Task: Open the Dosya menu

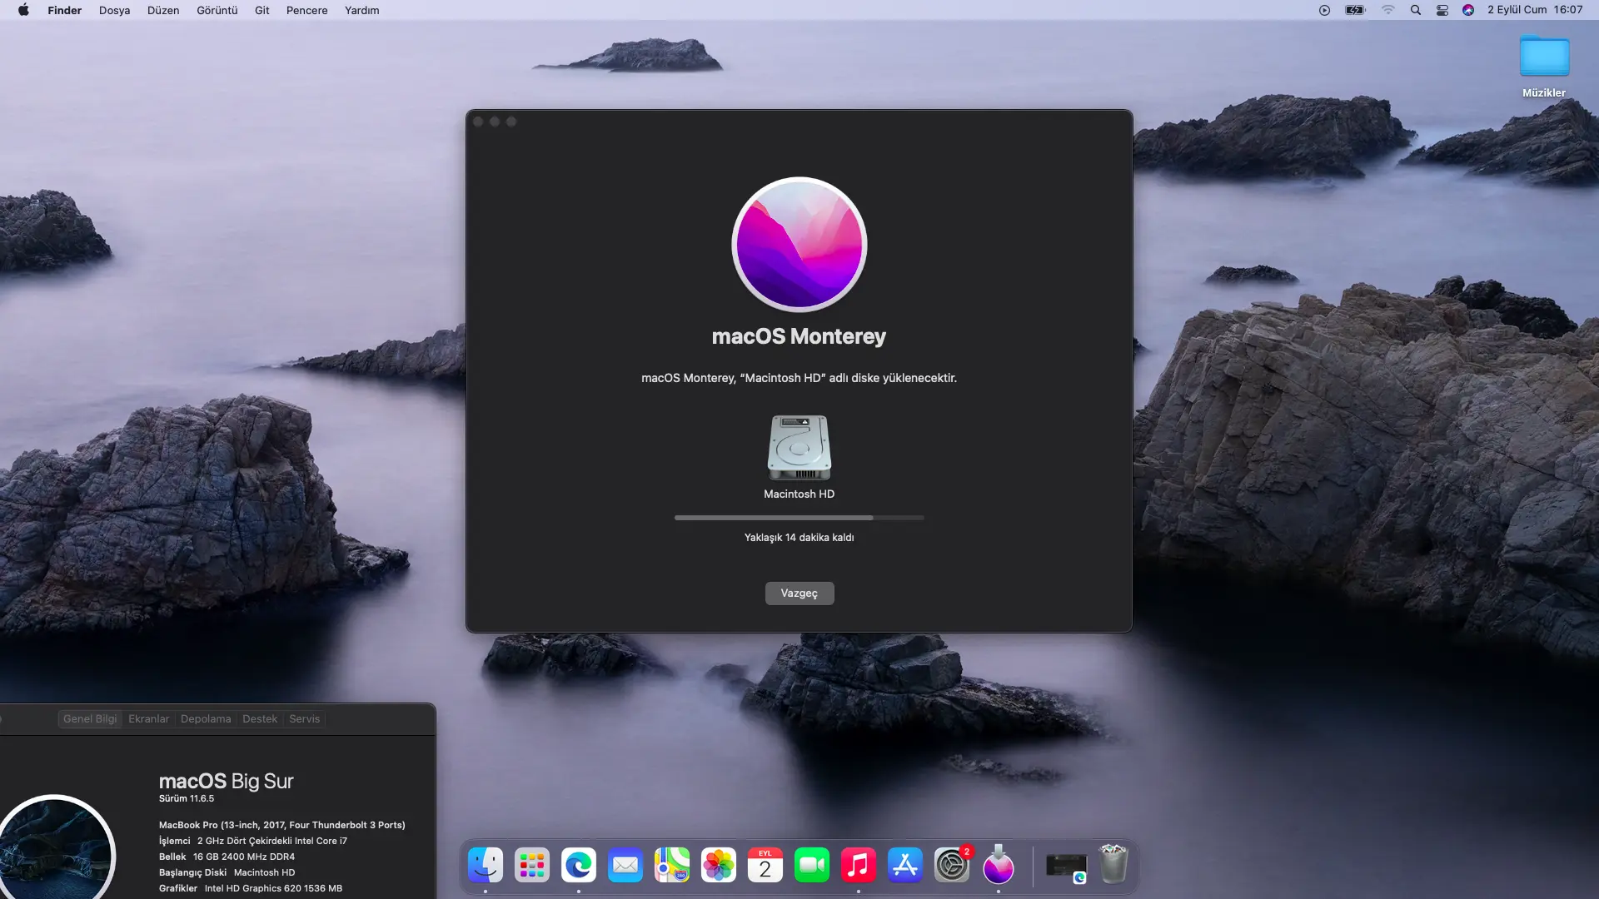Action: 114,10
